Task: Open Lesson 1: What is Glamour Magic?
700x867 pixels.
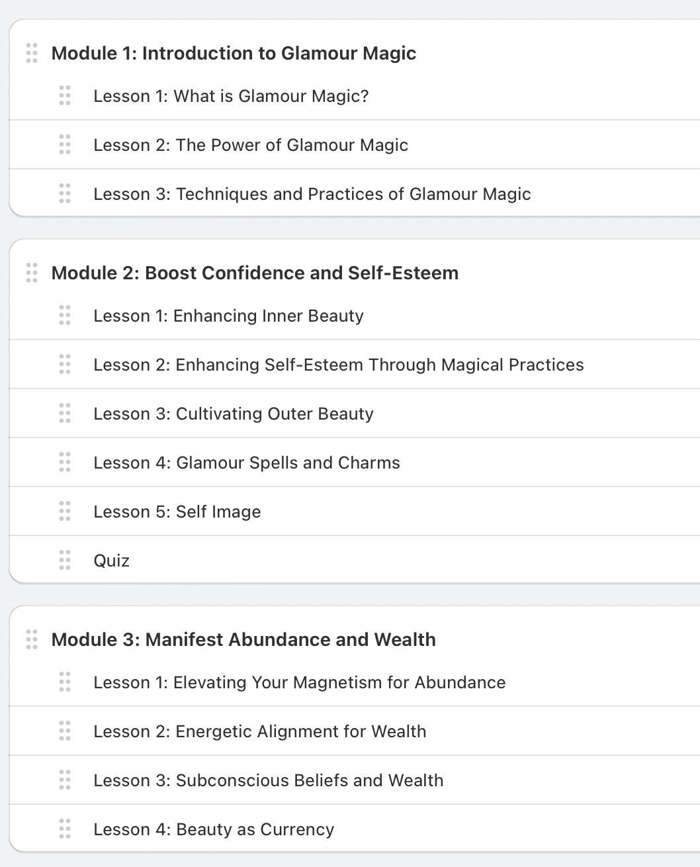Action: click(x=232, y=96)
